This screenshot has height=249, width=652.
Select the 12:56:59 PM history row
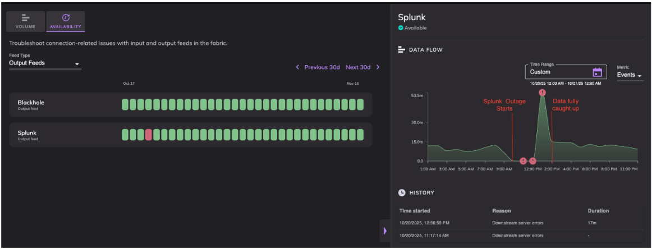point(521,223)
